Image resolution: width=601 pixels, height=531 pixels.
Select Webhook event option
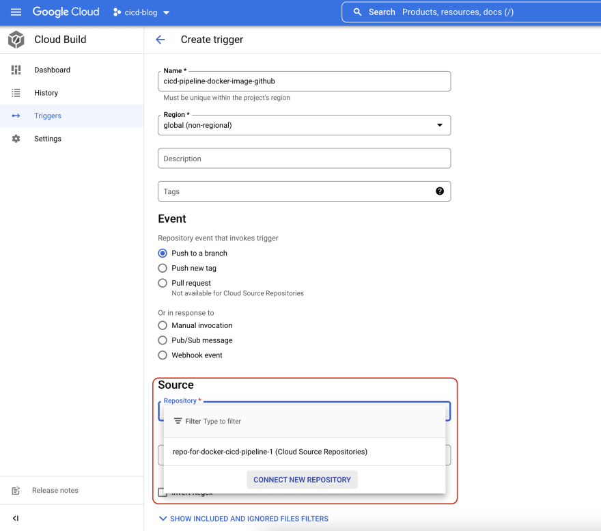pyautogui.click(x=163, y=355)
